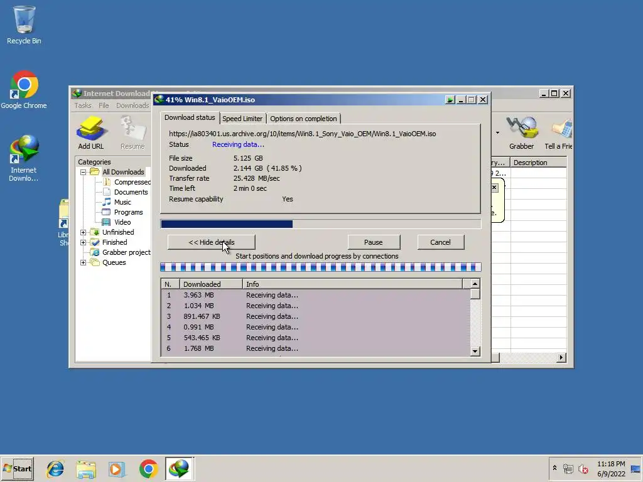Viewport: 643px width, 482px height.
Task: Switch to Options on completion tab
Action: click(303, 119)
